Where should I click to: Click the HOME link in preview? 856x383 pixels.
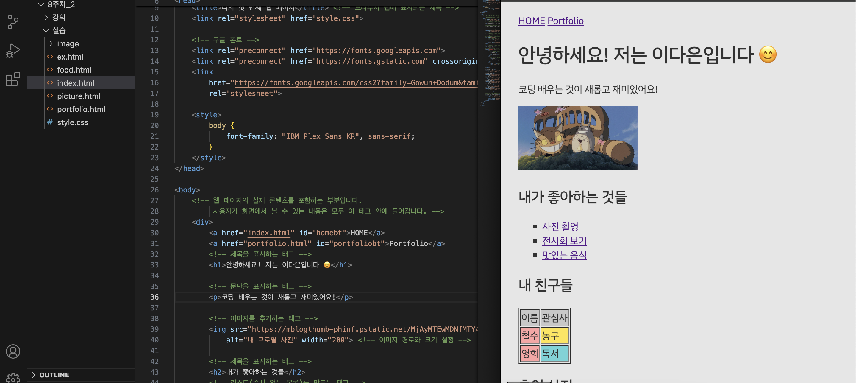pos(531,21)
